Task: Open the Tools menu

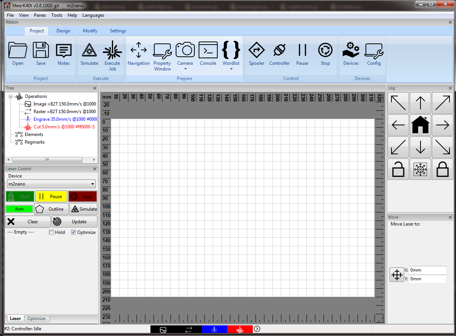Action: point(57,15)
